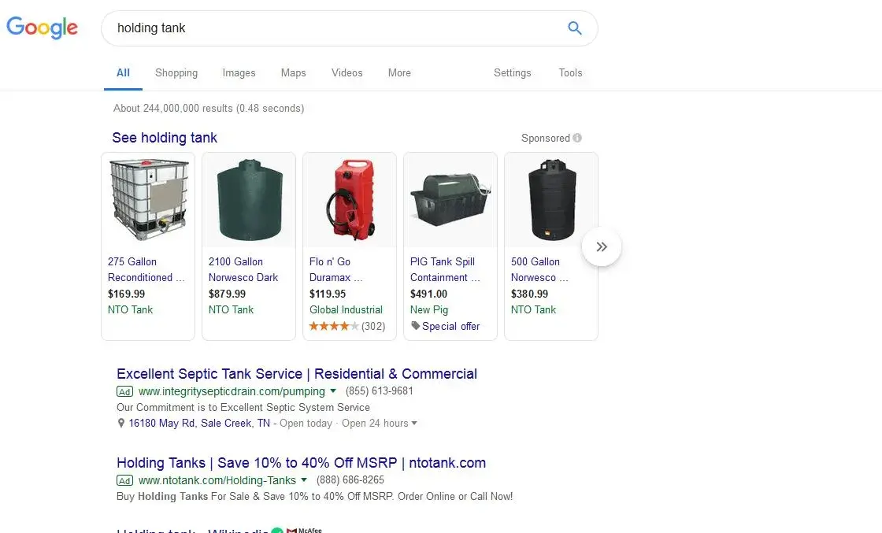This screenshot has height=533, width=882.
Task: Switch to the Maps tab
Action: pos(294,72)
